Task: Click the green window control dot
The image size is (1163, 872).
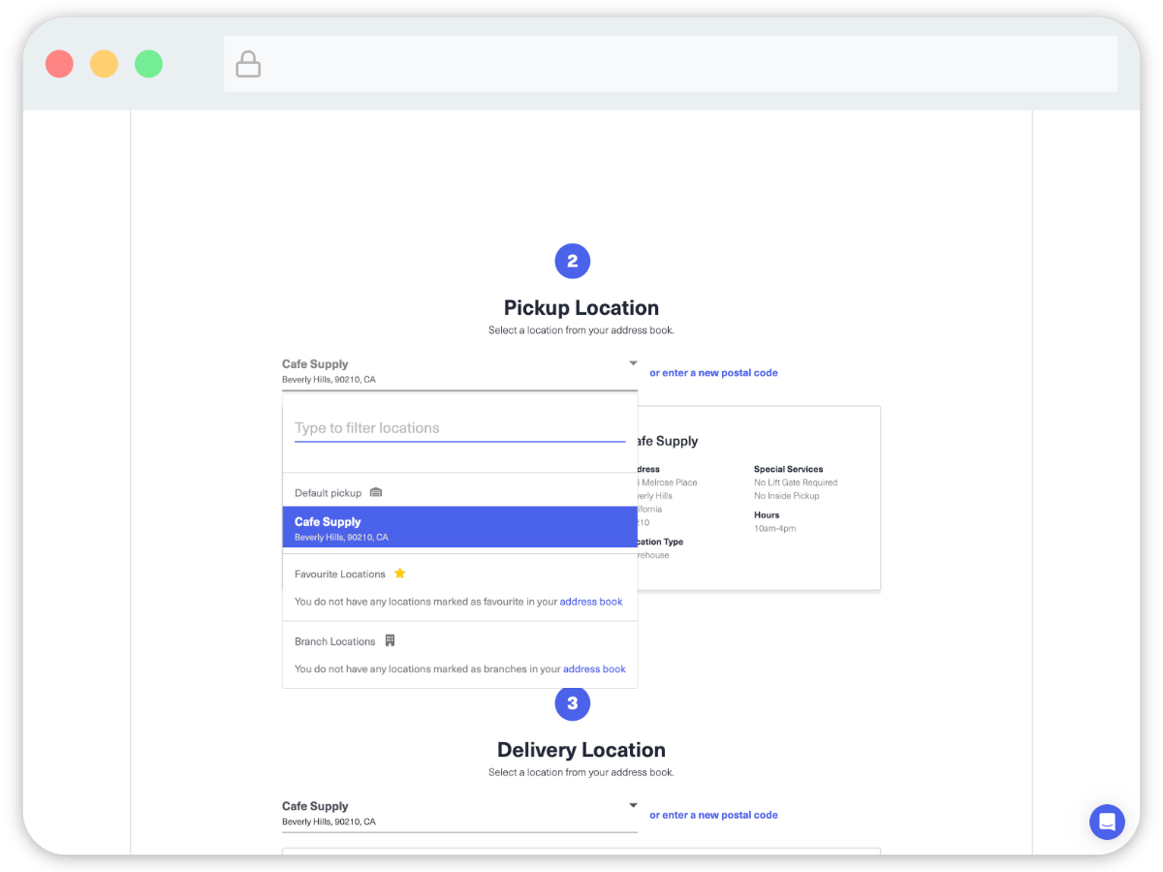Action: coord(148,64)
